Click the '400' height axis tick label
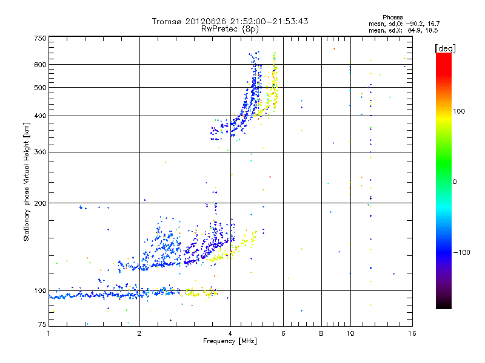Screen dimensions: 485x363 point(40,116)
